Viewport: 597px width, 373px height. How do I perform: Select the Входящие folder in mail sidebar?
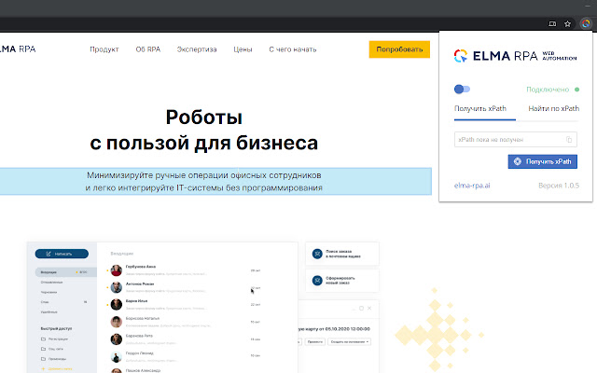pyautogui.click(x=66, y=272)
